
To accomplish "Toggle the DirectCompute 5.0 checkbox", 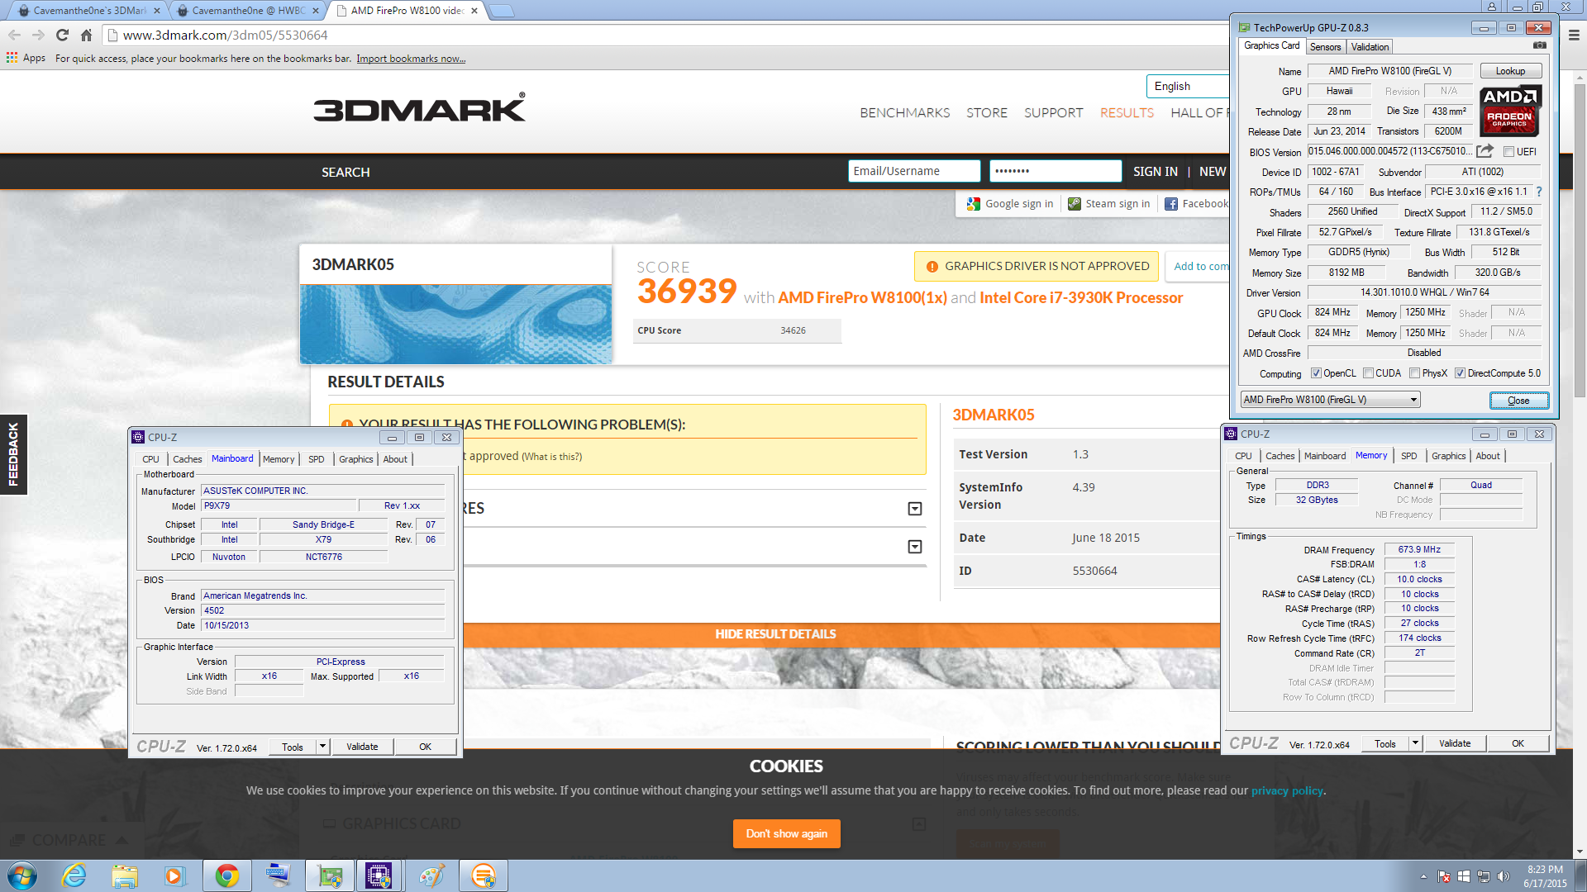I will [1460, 373].
